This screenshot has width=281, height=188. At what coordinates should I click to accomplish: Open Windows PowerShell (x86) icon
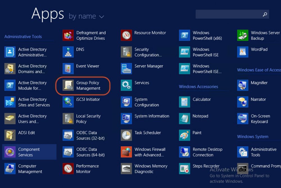[184, 35]
